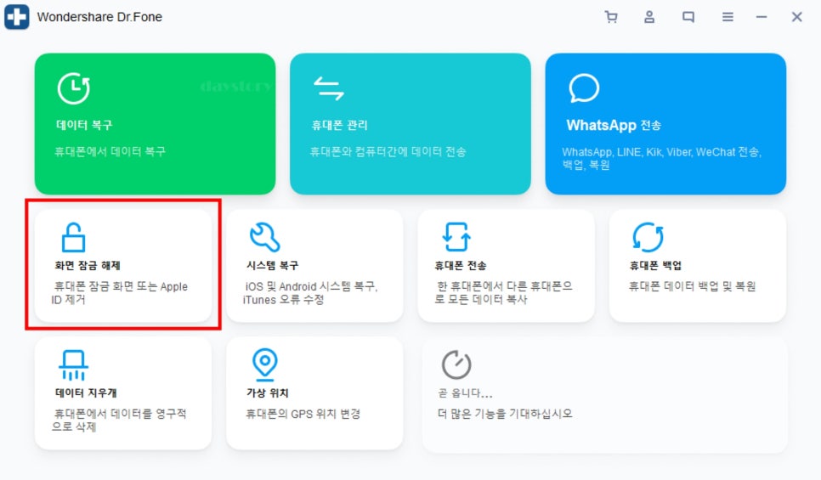Click the feedback chat bubble icon
Image resolution: width=821 pixels, height=480 pixels.
[688, 17]
